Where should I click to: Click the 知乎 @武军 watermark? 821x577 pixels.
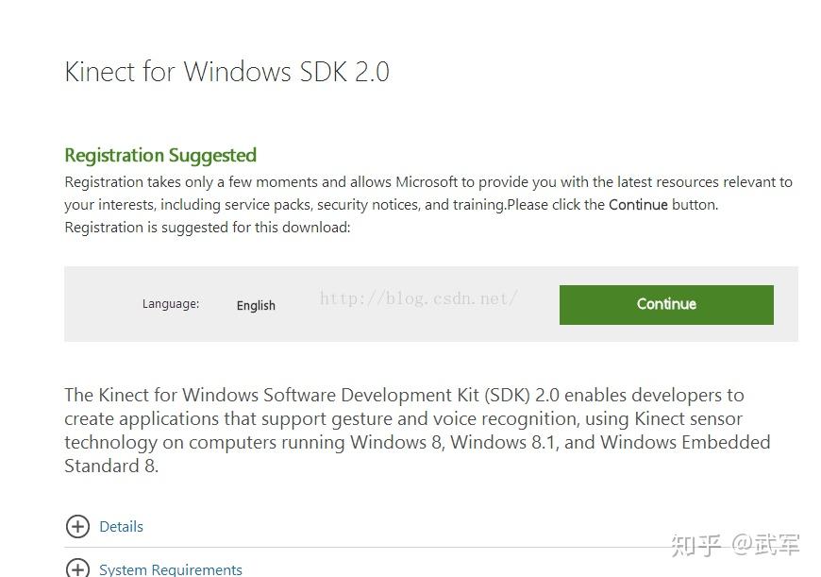735,545
